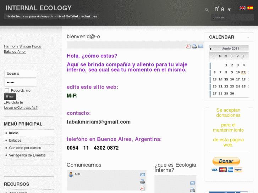The image size is (258, 193).
Task: Open the Balance link
Action: coord(10,52)
